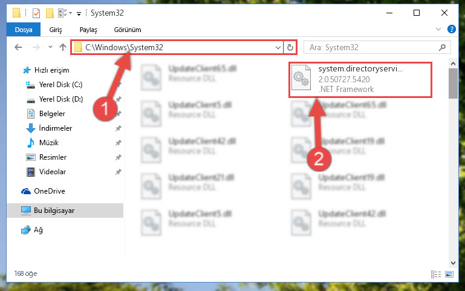Image resolution: width=465 pixels, height=291 pixels.
Task: Click the Back navigation arrow
Action: (x=18, y=47)
